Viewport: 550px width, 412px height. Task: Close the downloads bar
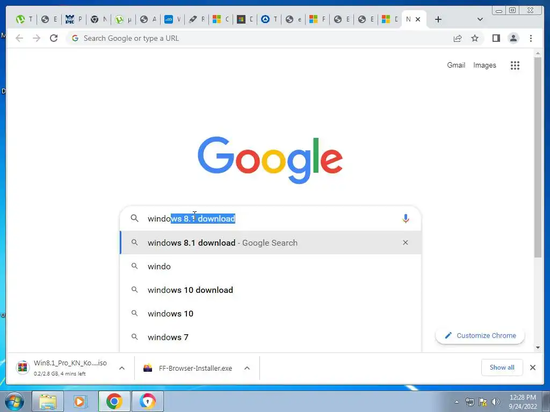click(532, 367)
